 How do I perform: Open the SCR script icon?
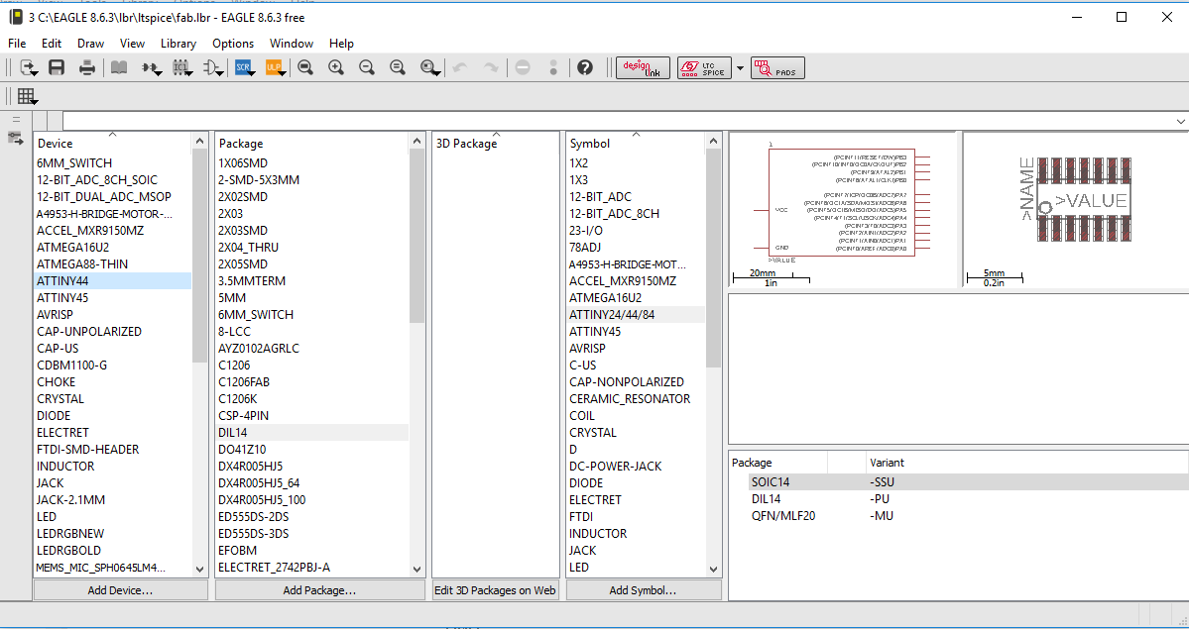pyautogui.click(x=243, y=67)
